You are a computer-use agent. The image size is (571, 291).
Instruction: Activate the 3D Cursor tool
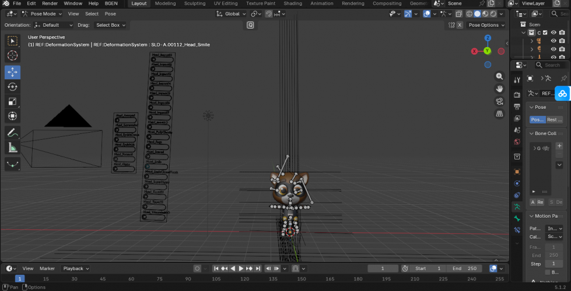click(12, 56)
